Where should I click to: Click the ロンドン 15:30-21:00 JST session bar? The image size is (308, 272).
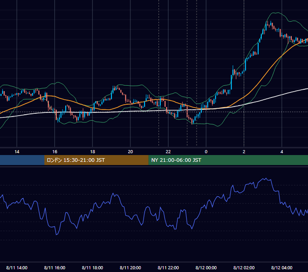coord(96,160)
